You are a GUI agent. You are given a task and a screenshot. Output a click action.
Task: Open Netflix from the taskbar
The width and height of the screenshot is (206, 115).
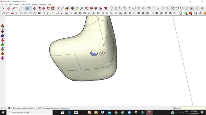coord(83,112)
